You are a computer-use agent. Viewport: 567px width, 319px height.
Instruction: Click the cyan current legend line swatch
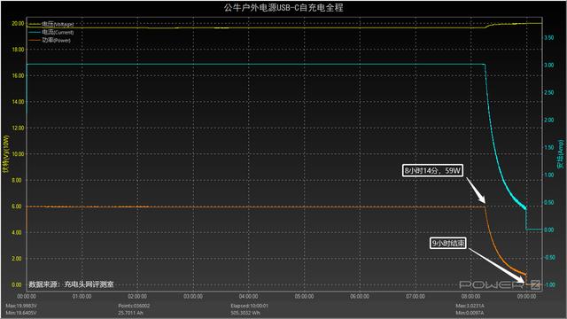[x=35, y=32]
